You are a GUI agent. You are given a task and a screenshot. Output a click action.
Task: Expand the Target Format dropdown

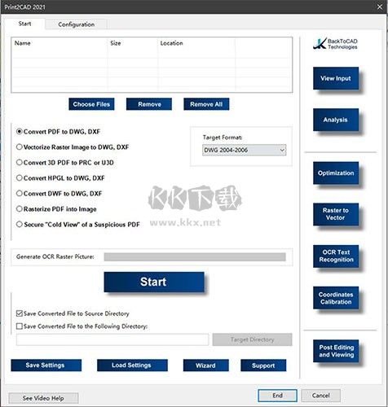coord(245,150)
